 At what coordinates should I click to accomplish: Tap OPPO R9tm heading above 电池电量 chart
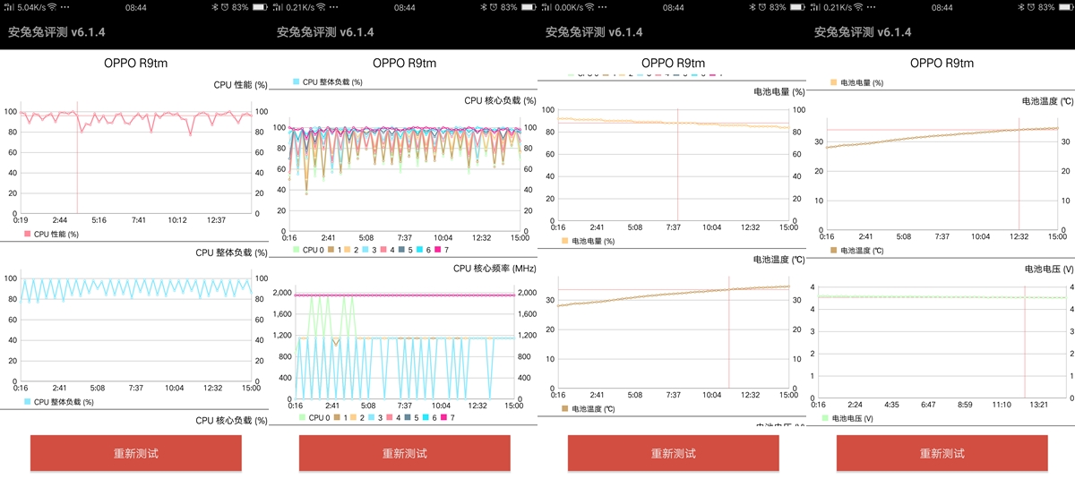coord(673,63)
